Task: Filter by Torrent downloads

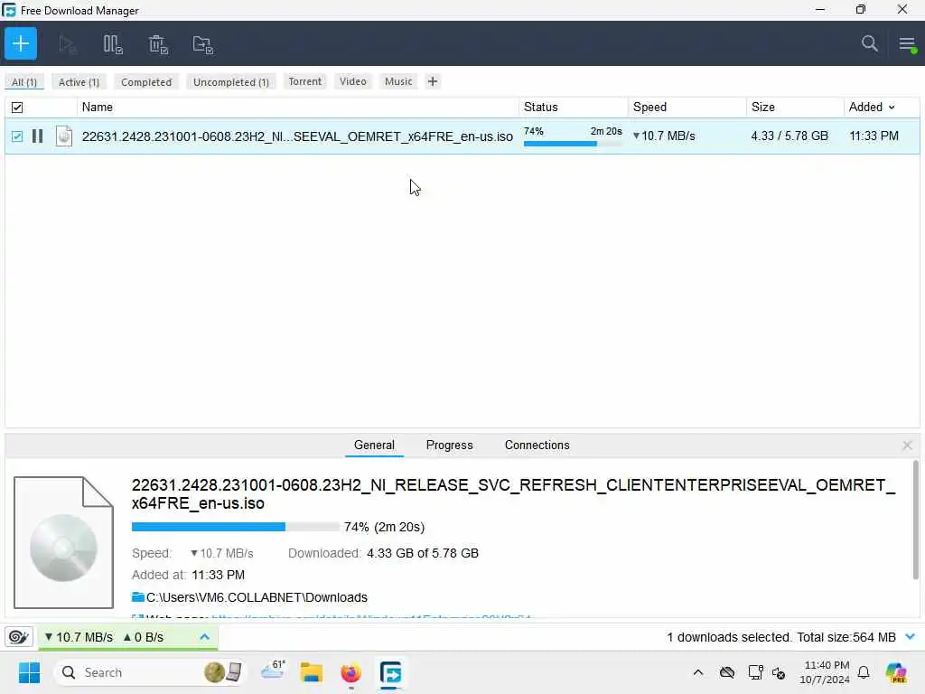Action: pyautogui.click(x=305, y=81)
